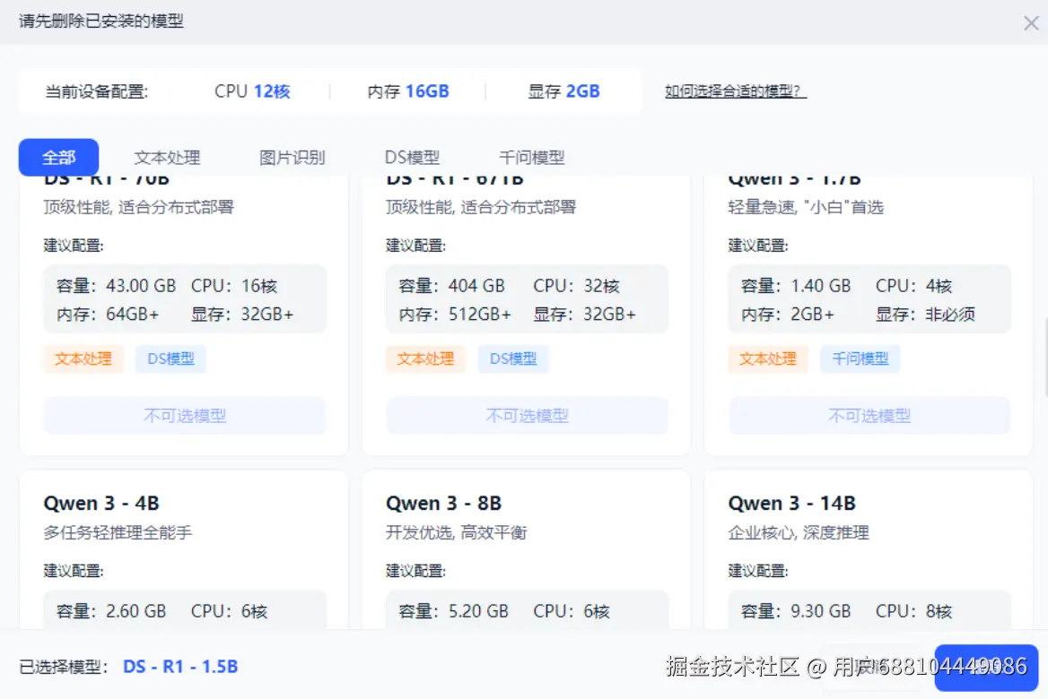The image size is (1048, 699).
Task: Click 不可选模型 button on DS - R1 - 671B card
Action: click(x=527, y=416)
